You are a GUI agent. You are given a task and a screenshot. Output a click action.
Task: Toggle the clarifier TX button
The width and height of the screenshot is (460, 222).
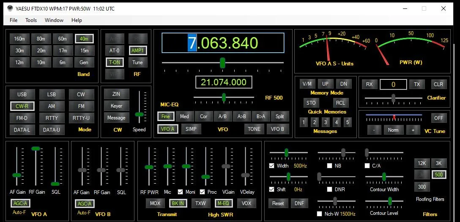[417, 84]
